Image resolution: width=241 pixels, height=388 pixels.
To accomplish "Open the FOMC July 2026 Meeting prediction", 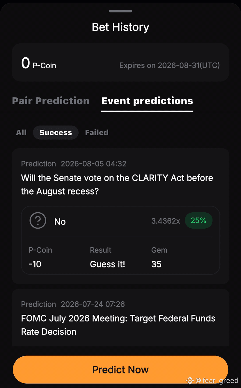I will pyautogui.click(x=118, y=325).
